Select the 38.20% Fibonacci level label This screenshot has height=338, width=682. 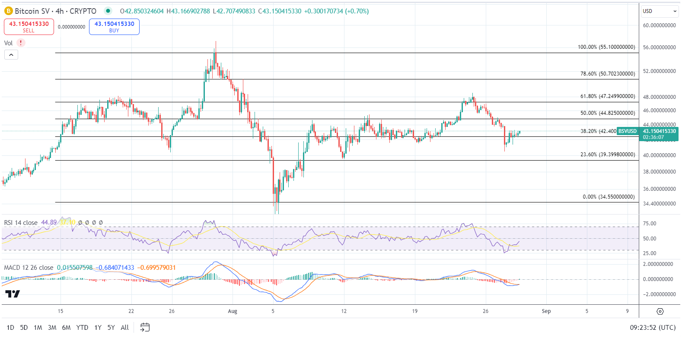(x=598, y=131)
